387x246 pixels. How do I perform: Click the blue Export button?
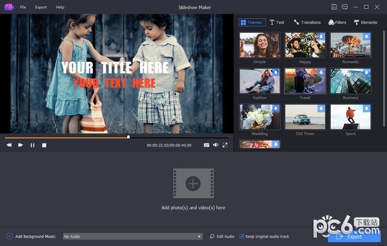(354, 236)
